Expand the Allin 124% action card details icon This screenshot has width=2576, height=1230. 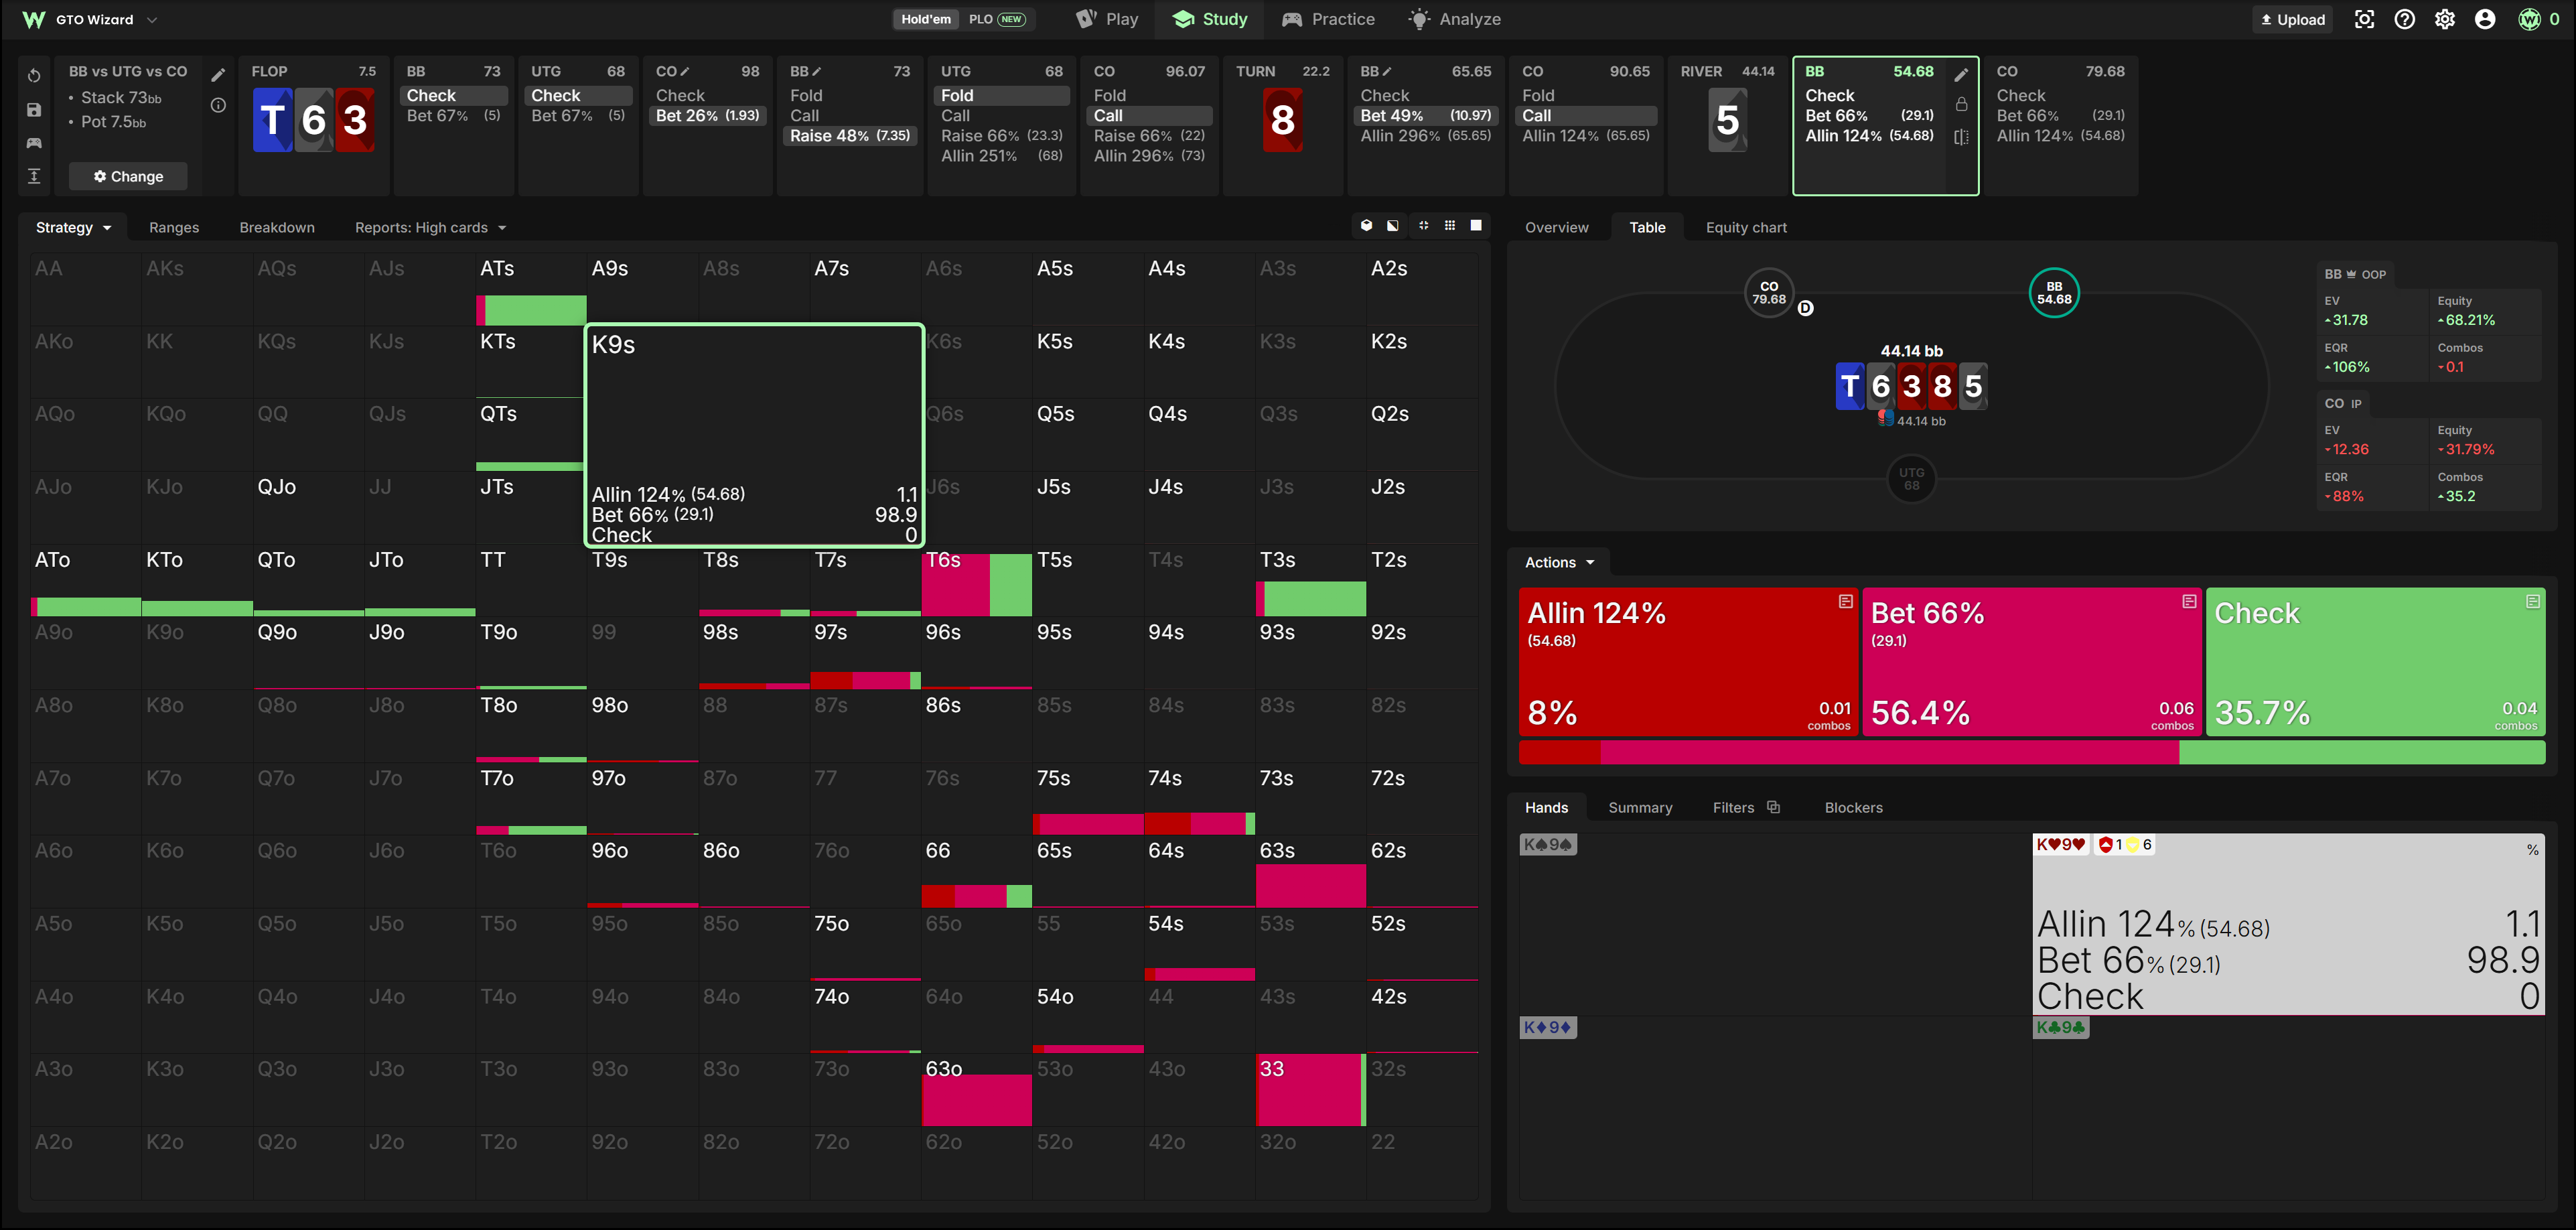click(x=1846, y=601)
